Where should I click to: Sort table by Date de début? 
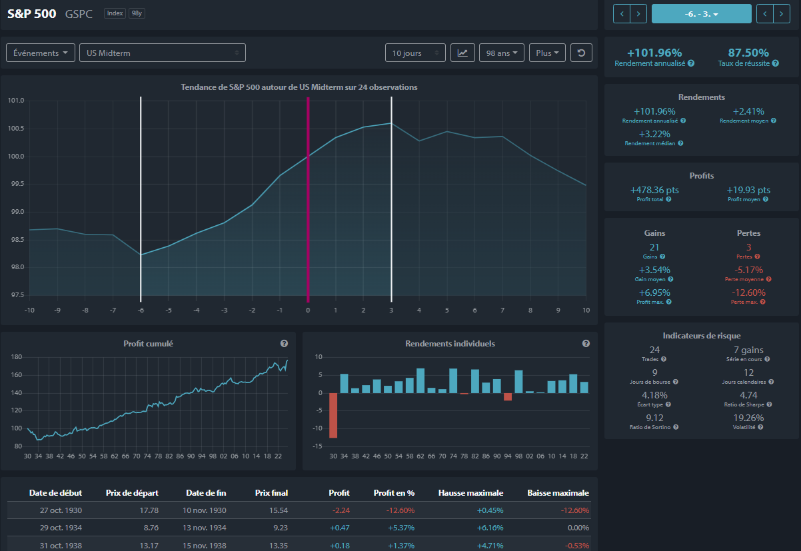(x=55, y=493)
